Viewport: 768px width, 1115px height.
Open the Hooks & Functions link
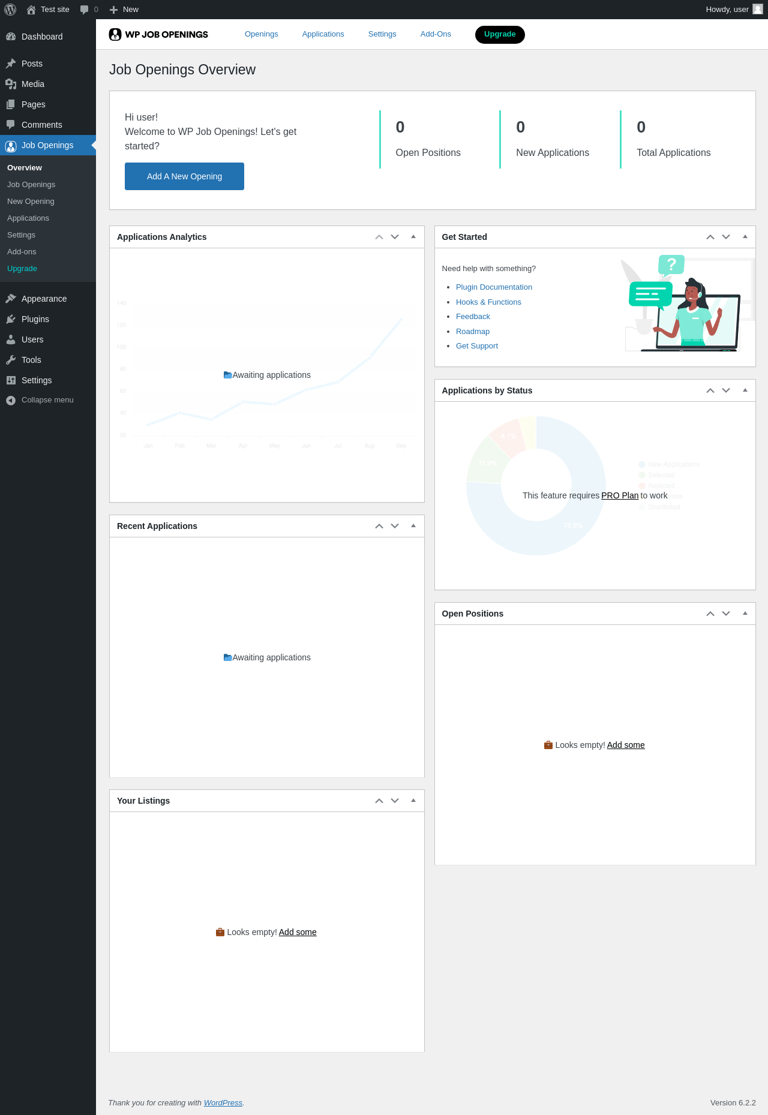pos(488,302)
